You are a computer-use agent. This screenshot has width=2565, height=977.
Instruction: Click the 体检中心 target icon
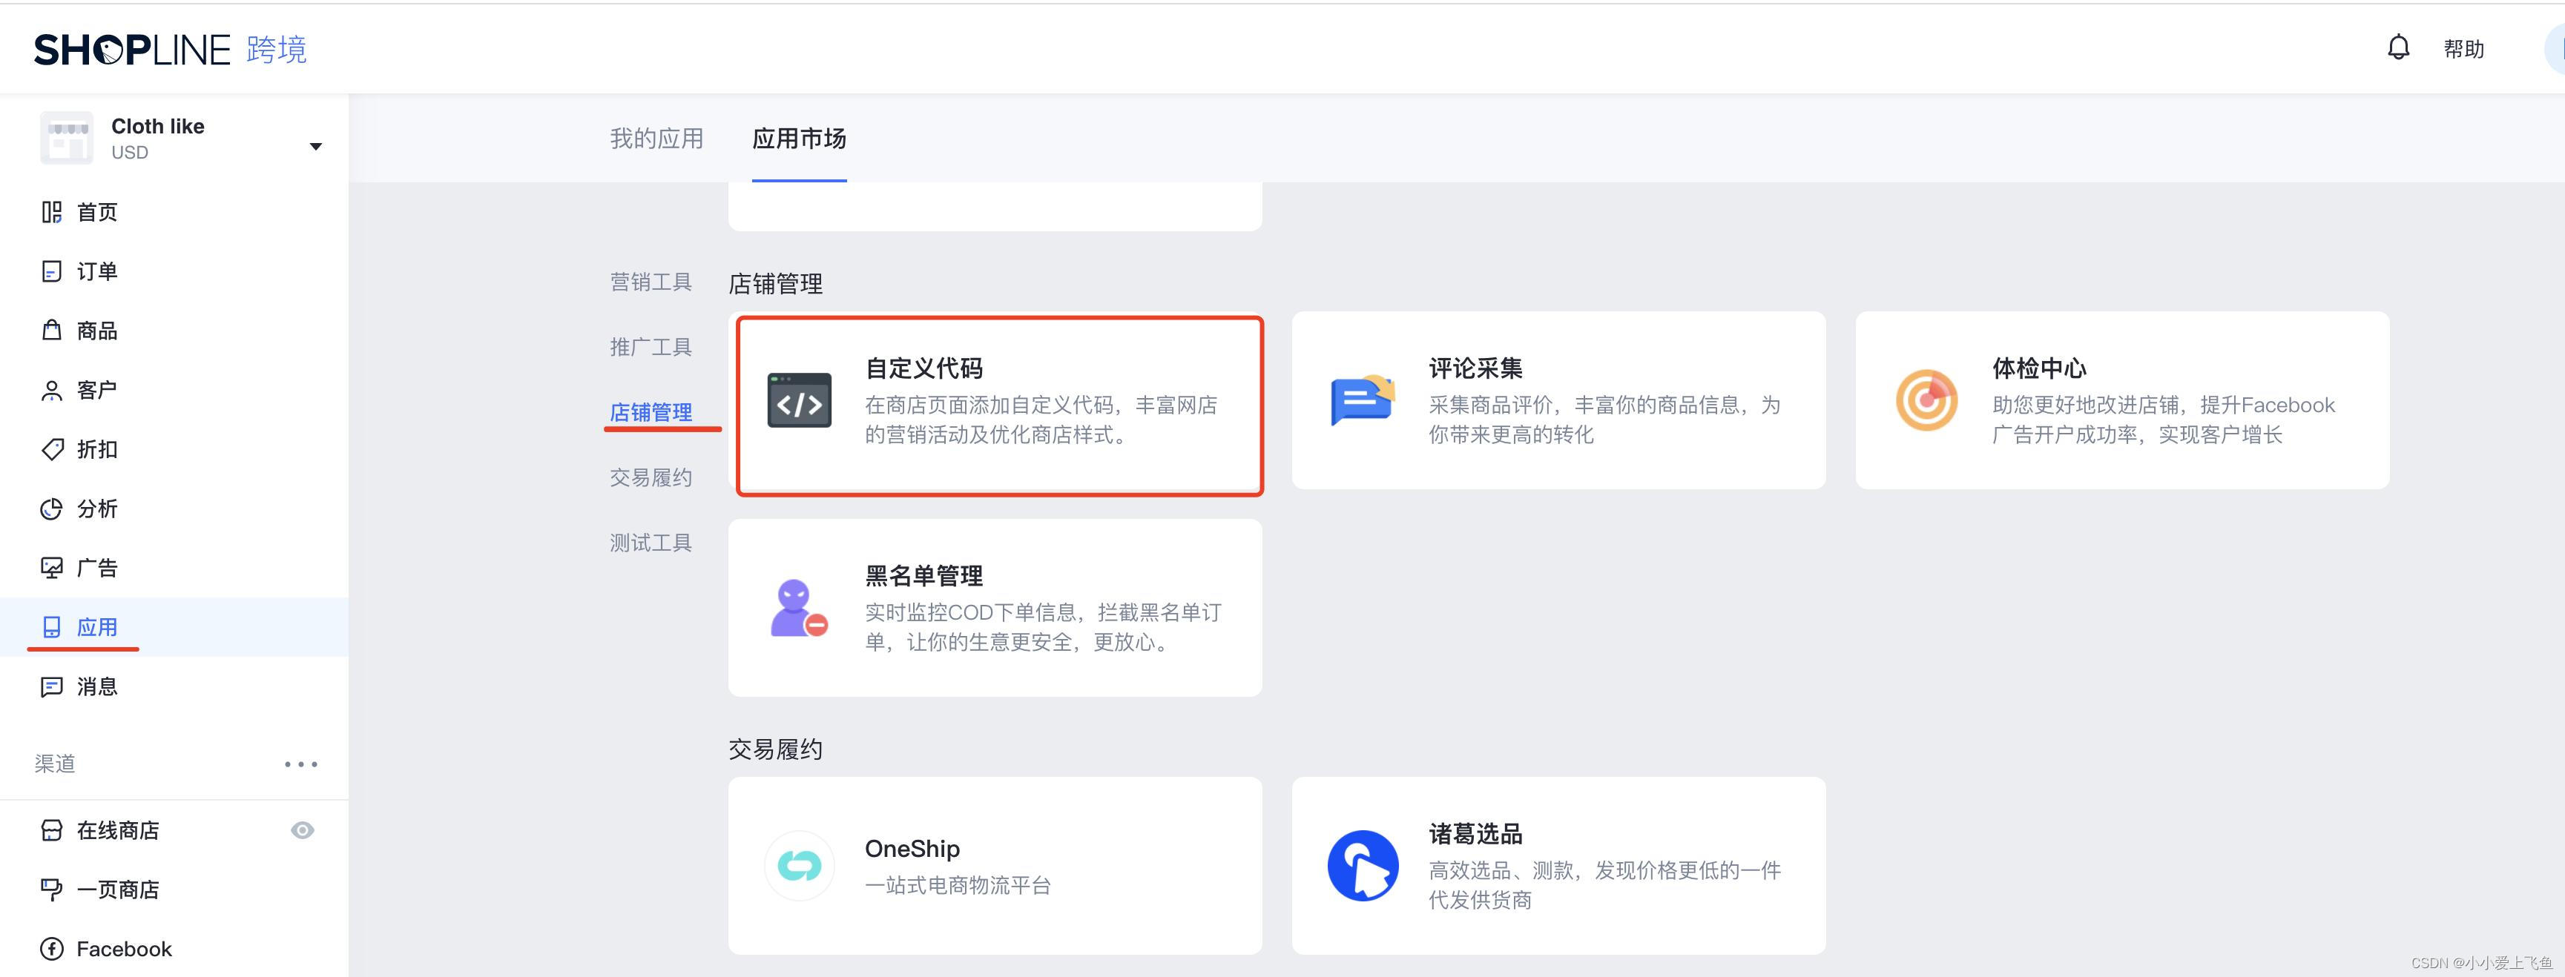(1926, 400)
